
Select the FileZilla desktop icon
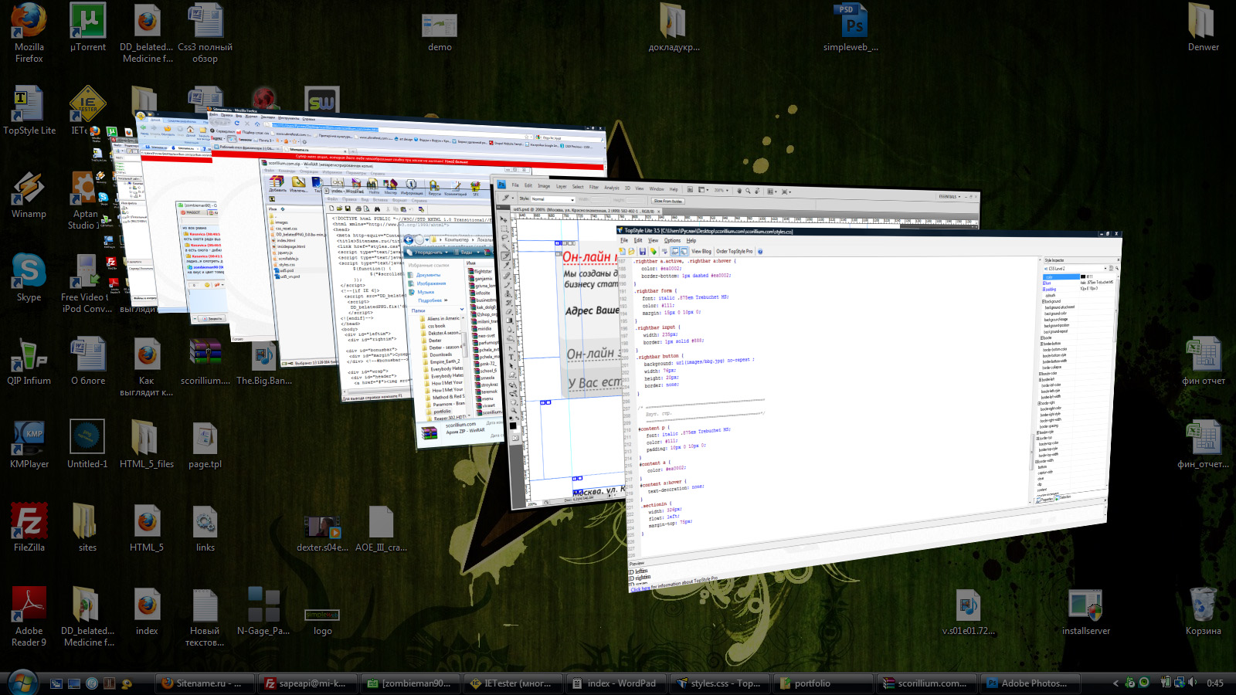pos(29,528)
